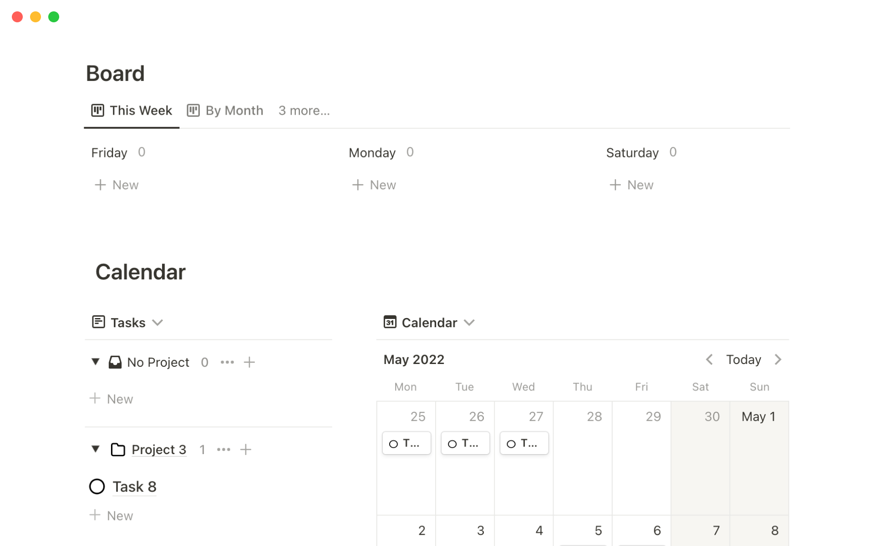
Task: Advance calendar to the next month
Action: coord(778,359)
